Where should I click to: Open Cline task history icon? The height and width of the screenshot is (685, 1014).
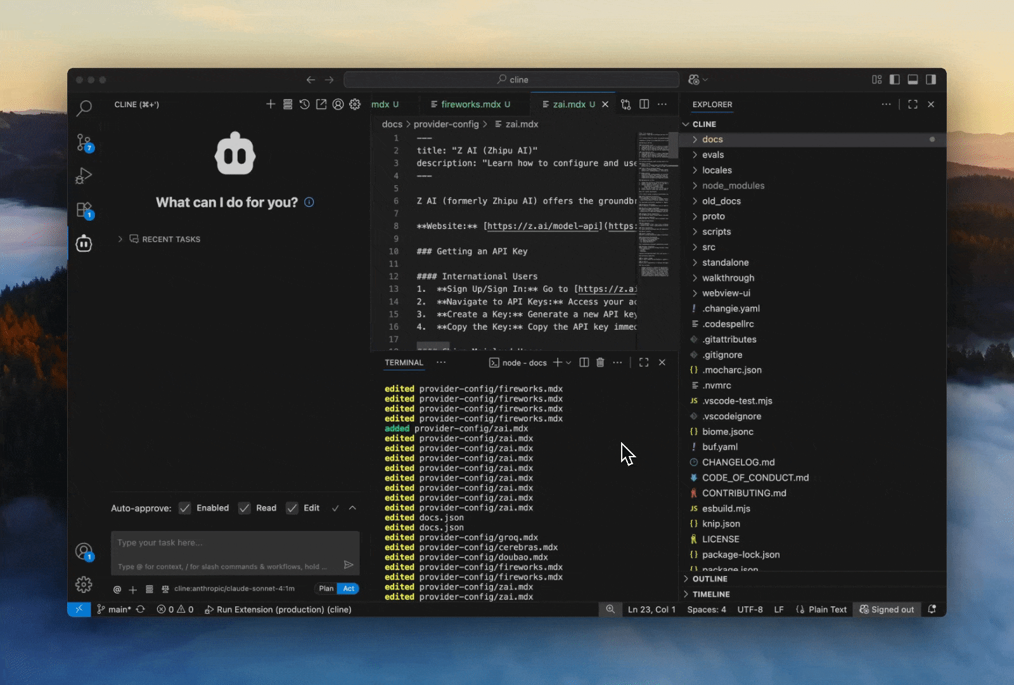coord(305,104)
